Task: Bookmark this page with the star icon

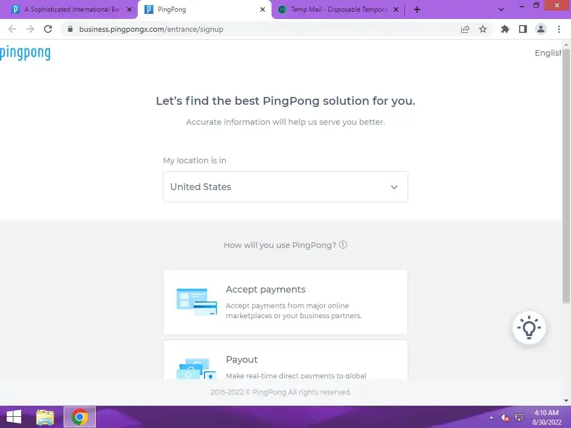Action: [x=483, y=29]
